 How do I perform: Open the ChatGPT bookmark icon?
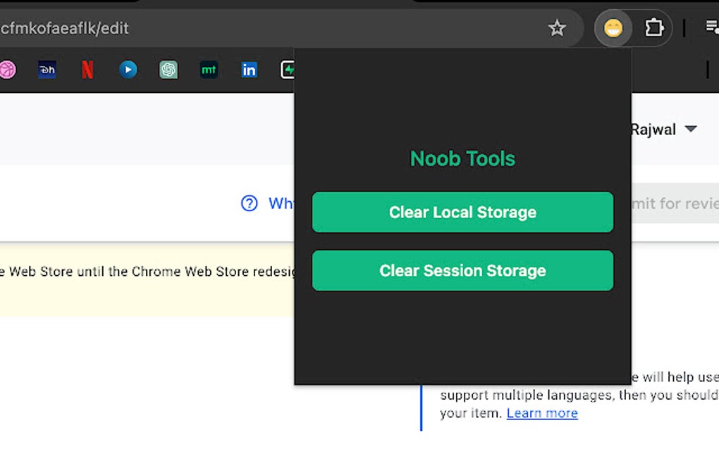pos(168,69)
